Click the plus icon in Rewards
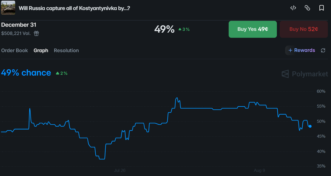Viewport: 331px width, 176px height. [290, 50]
